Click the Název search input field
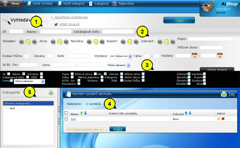This screenshot has width=240, height=148. tap(56, 32)
